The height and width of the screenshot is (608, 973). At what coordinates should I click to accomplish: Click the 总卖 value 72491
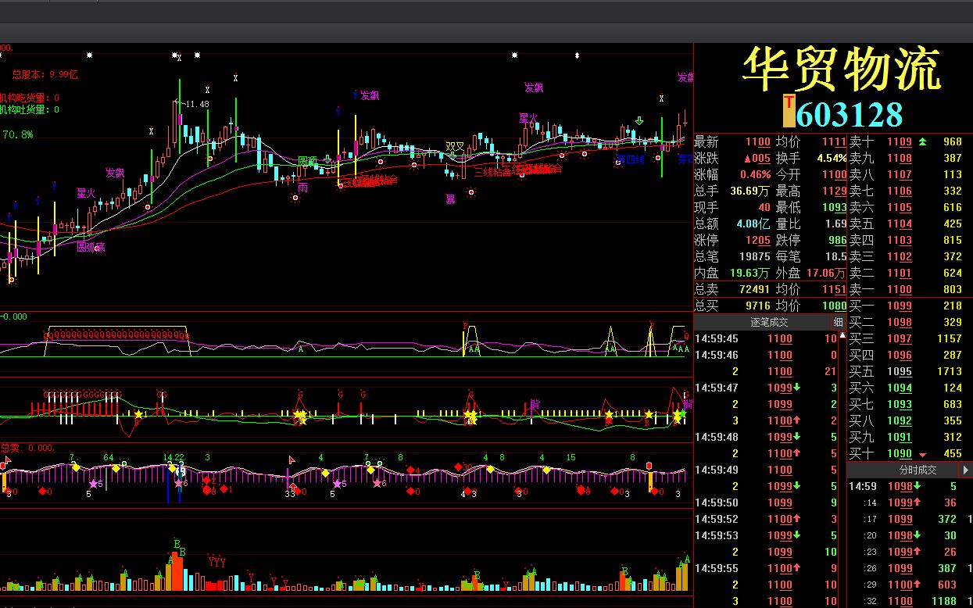(755, 289)
